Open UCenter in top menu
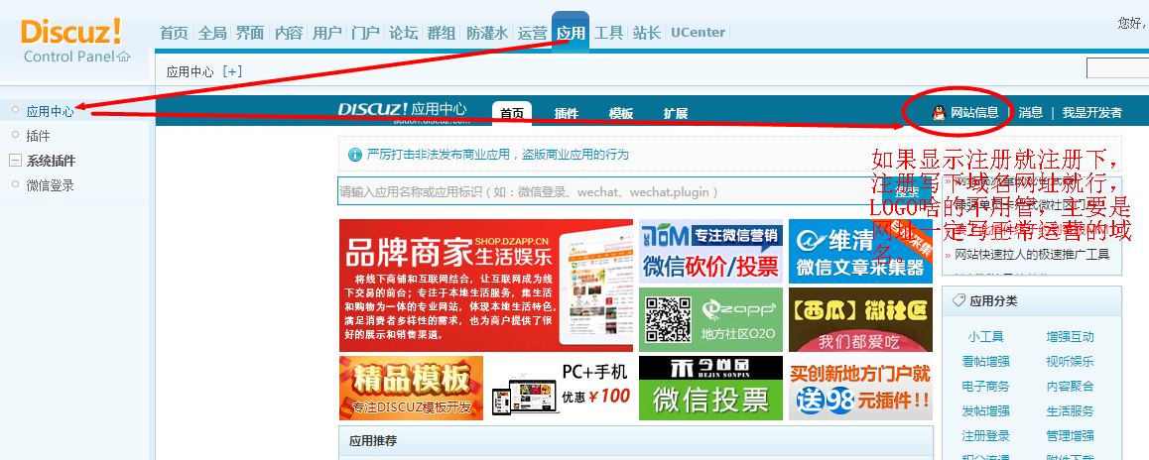The width and height of the screenshot is (1149, 460). [x=698, y=33]
